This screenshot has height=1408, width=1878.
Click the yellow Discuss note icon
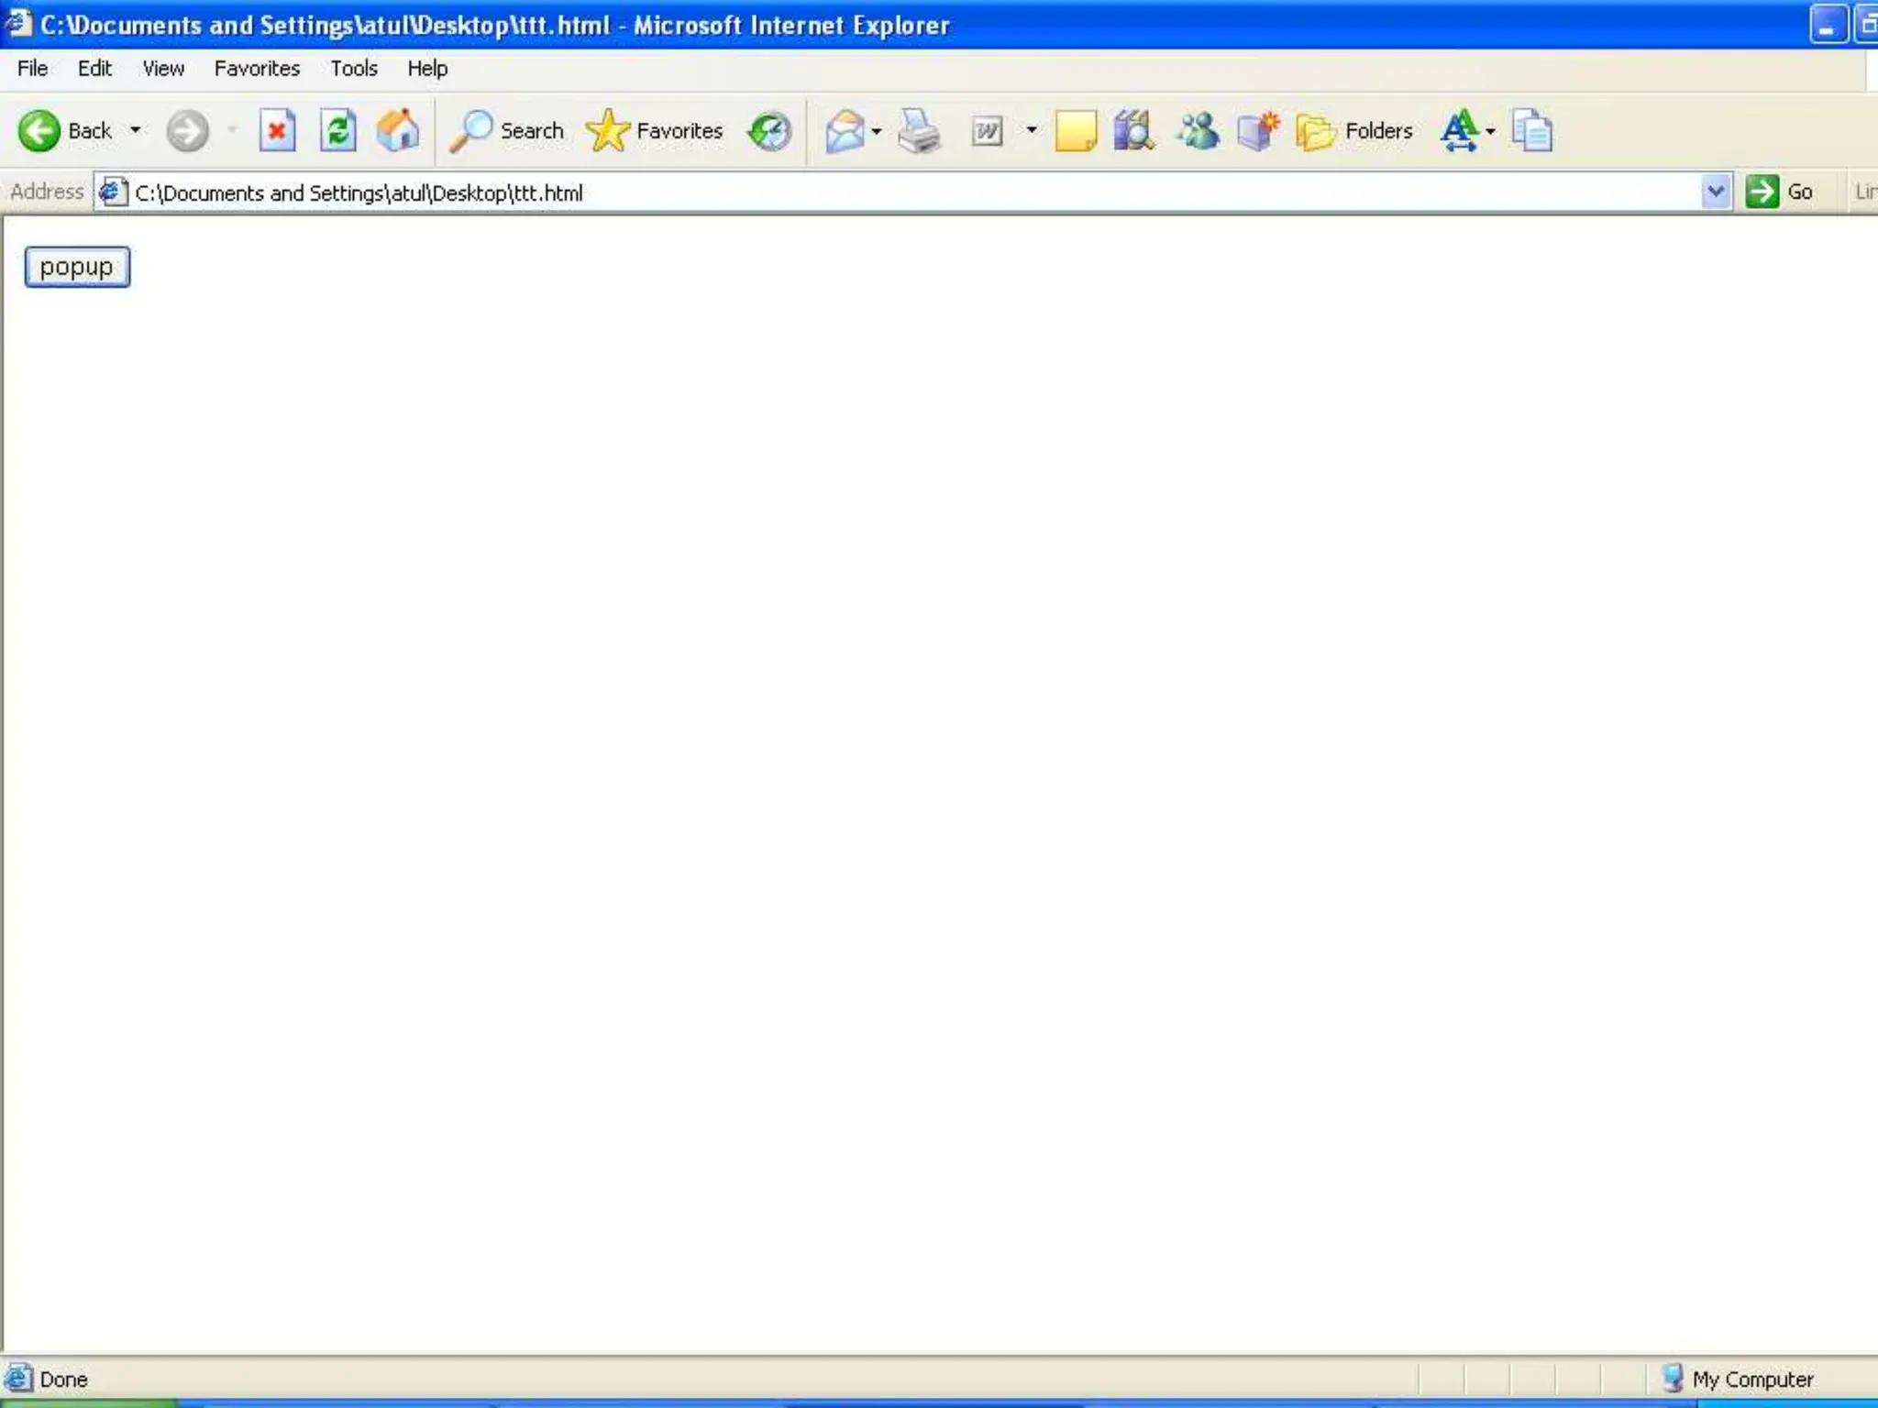point(1075,131)
